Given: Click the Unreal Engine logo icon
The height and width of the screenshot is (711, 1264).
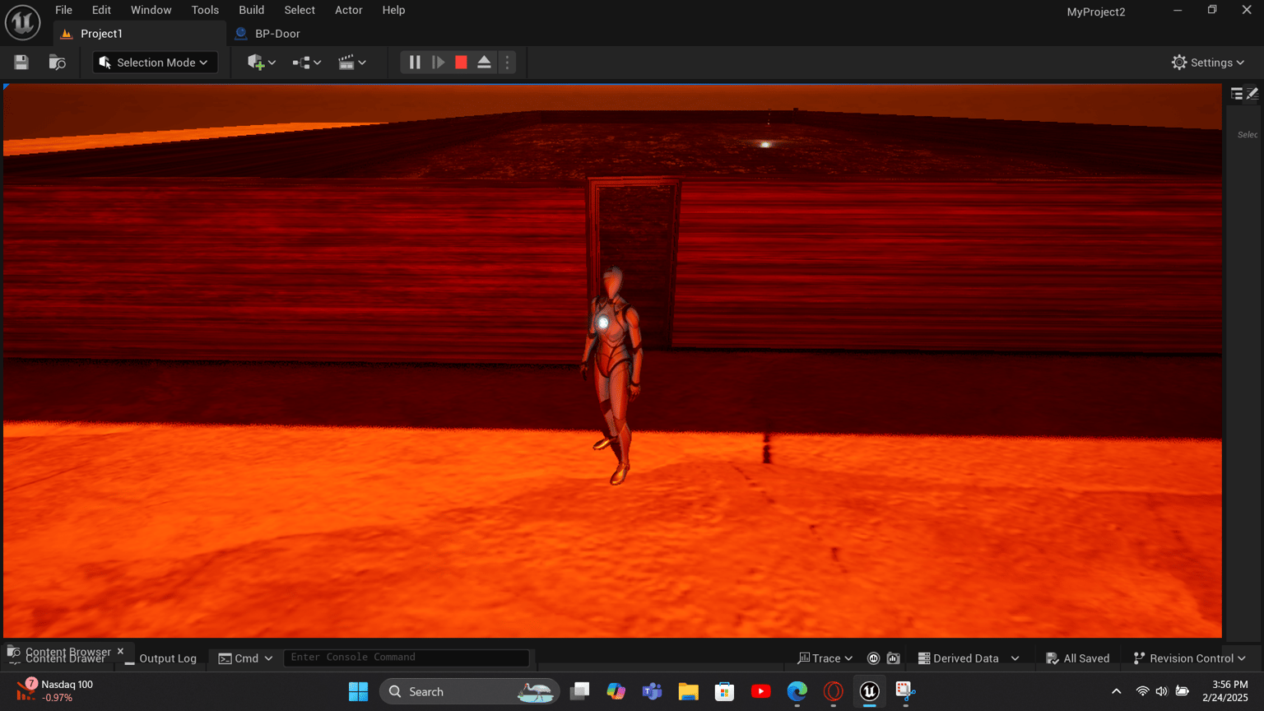Looking at the screenshot, I should 22,22.
